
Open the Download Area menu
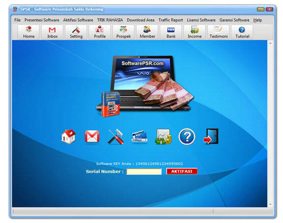pos(141,20)
